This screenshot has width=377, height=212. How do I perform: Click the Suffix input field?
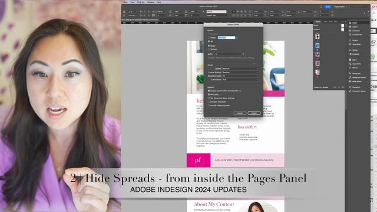[x=229, y=54]
